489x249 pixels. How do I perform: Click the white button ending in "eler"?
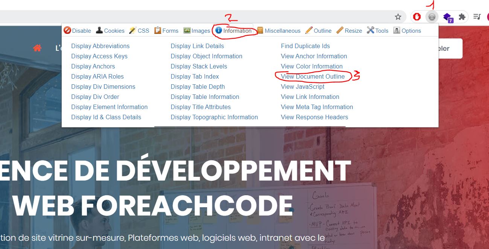pos(450,49)
